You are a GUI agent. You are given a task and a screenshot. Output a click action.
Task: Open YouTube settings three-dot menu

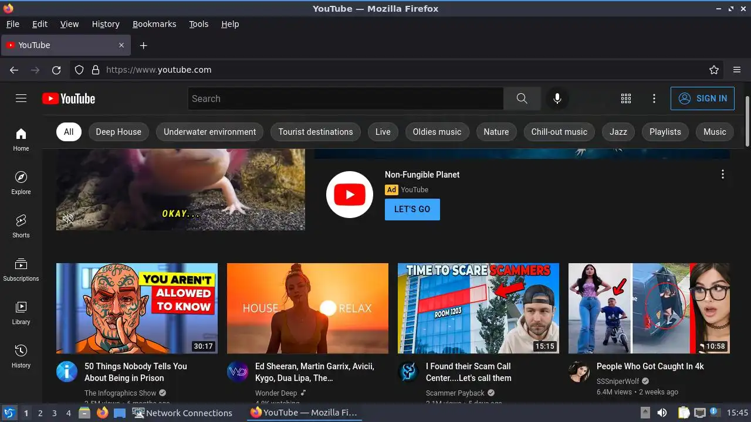click(x=654, y=98)
